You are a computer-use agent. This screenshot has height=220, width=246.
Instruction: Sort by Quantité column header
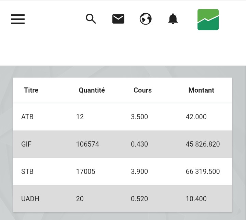(92, 90)
